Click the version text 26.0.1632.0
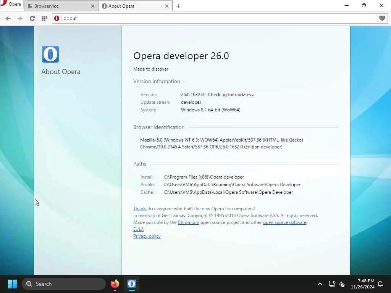391x293 pixels. [x=192, y=95]
